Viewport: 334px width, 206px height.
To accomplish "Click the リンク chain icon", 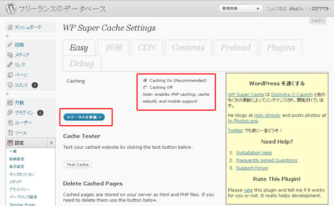I will pos(10,65).
